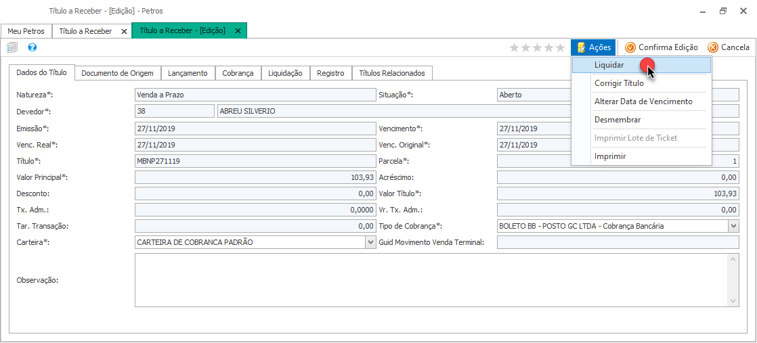Screen dimensions: 757x343
Task: Click the Desconto field
Action: pyautogui.click(x=255, y=193)
